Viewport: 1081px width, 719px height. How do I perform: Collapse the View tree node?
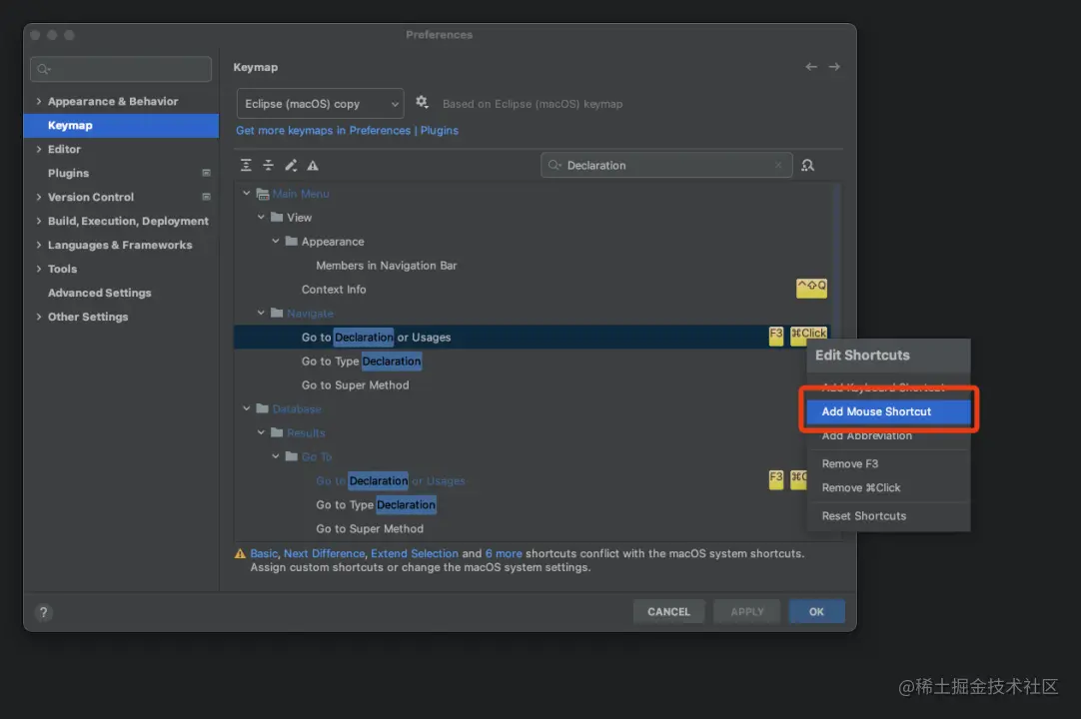coord(261,217)
